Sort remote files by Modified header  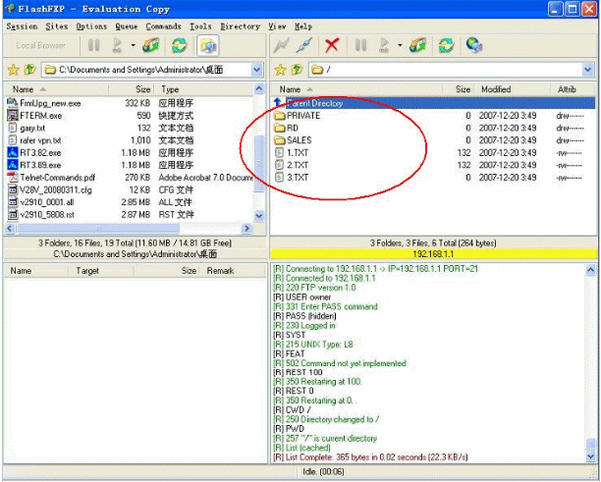pyautogui.click(x=513, y=89)
